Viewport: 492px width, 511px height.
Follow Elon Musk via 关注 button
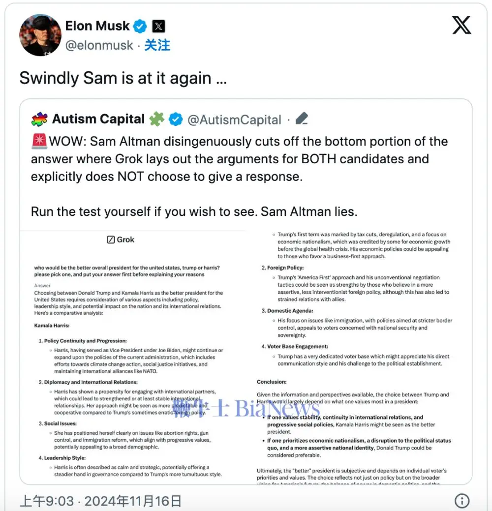pyautogui.click(x=157, y=45)
